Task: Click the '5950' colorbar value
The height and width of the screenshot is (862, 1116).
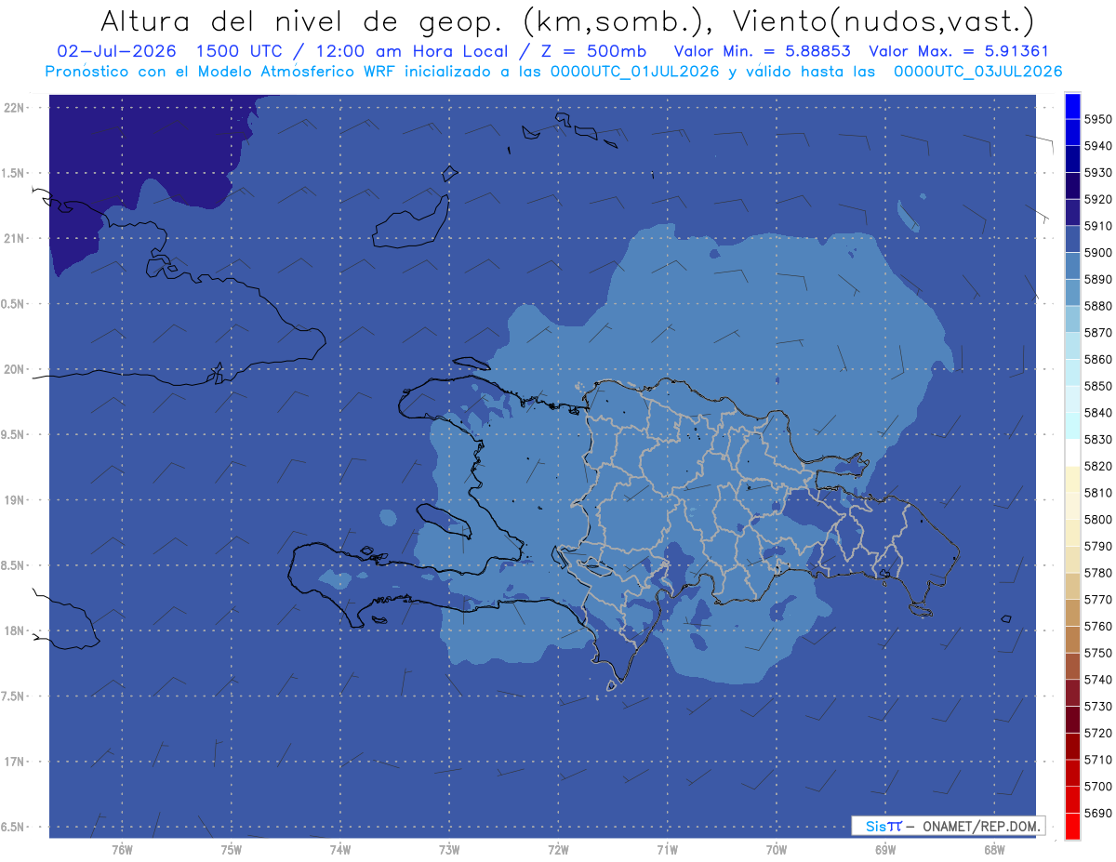Action: [x=1098, y=119]
